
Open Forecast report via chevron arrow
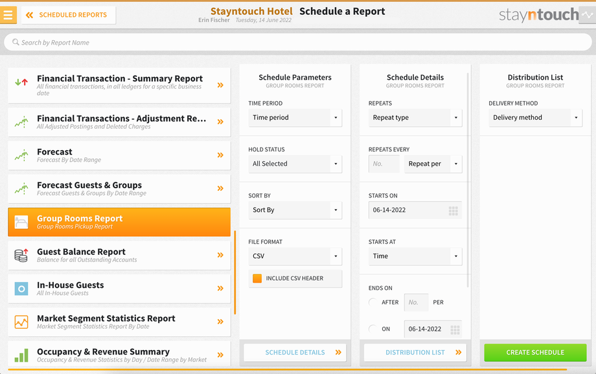220,155
